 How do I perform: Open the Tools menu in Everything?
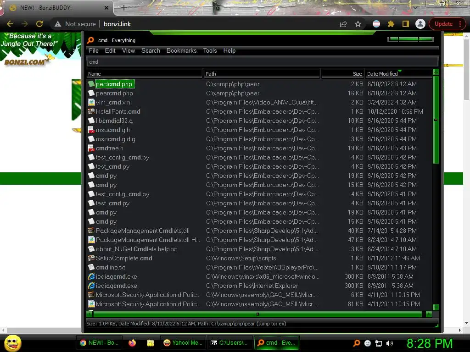tap(210, 50)
